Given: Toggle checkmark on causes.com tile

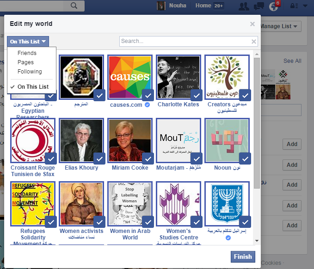Looking at the screenshot, I should pyautogui.click(x=148, y=95).
